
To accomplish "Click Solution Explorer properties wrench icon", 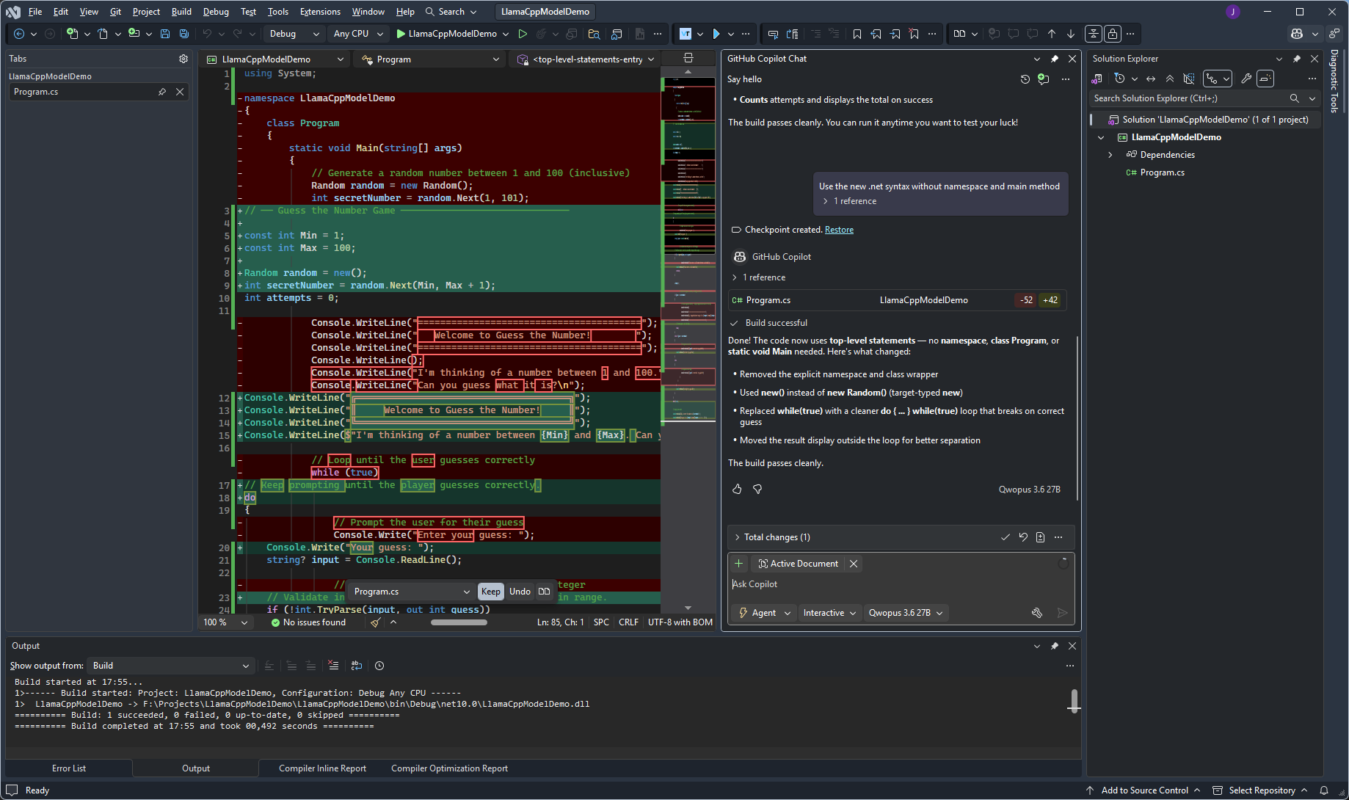I will (x=1246, y=79).
